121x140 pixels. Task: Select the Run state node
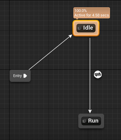tap(91, 121)
